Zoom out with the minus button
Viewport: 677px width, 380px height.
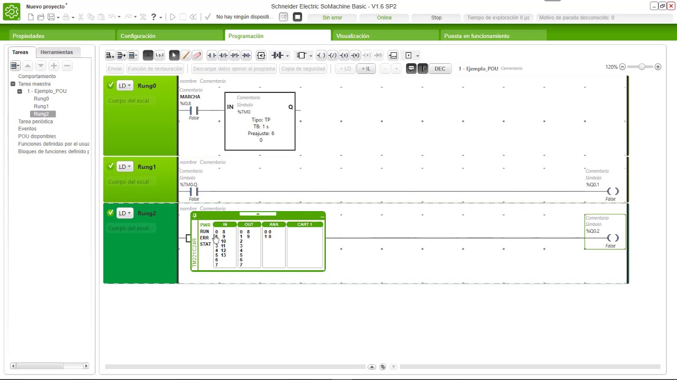623,67
